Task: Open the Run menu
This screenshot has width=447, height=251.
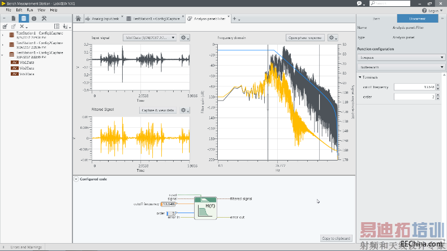Action: point(30,10)
